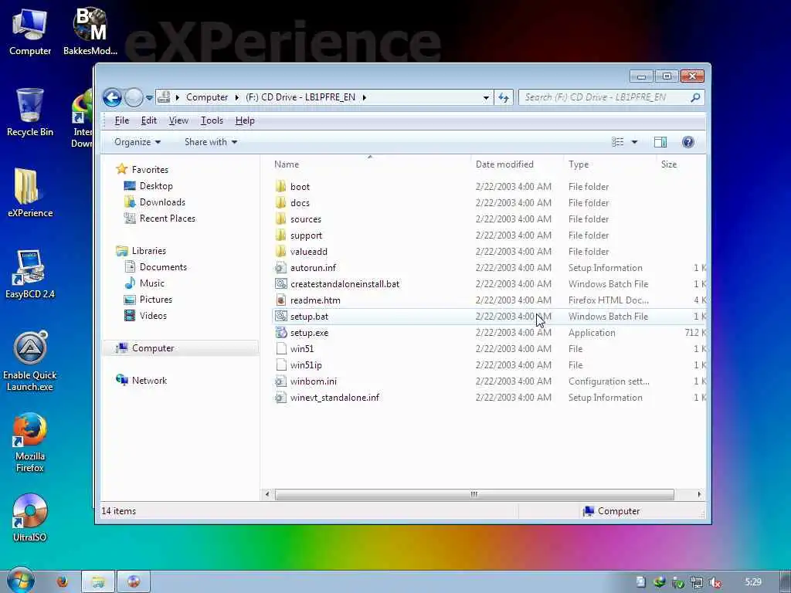Select Libraries in navigation pane

coord(148,251)
